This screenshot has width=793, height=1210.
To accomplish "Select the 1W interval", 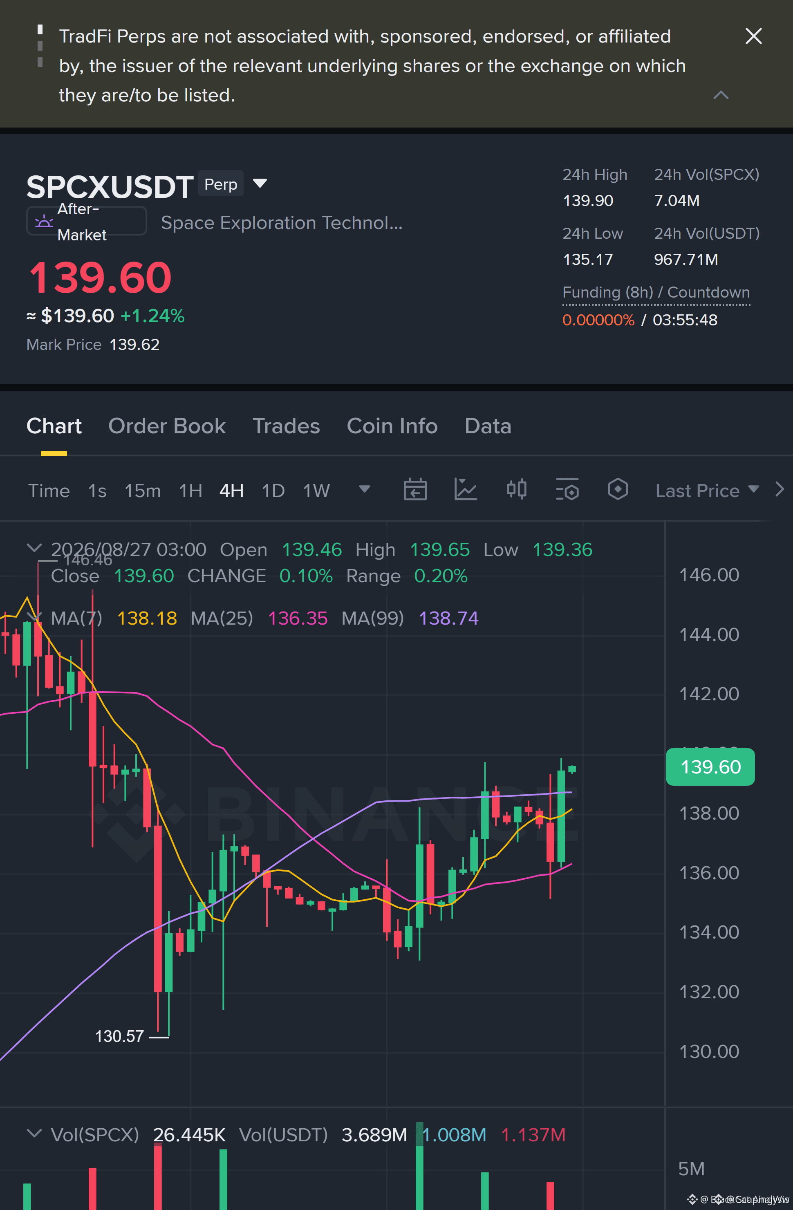I will point(316,491).
